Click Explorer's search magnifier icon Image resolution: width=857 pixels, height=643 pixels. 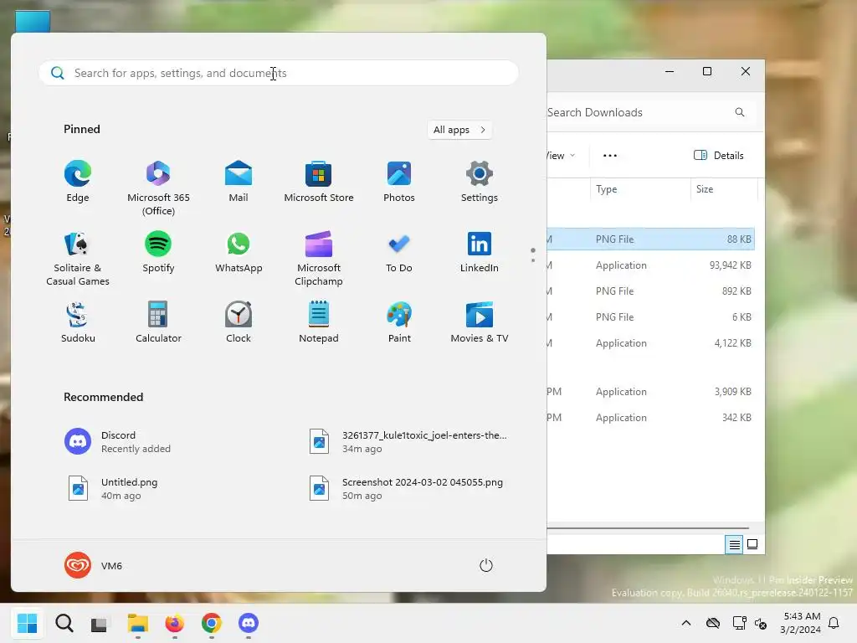click(740, 112)
